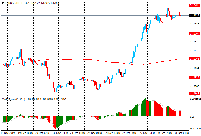Click the 24 Dec 19:00 time label

pos(112,133)
